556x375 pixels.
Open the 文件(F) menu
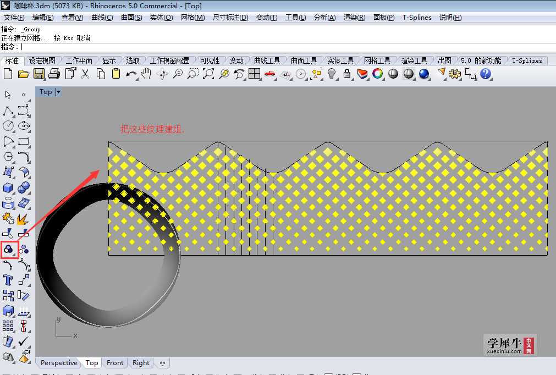pos(14,18)
